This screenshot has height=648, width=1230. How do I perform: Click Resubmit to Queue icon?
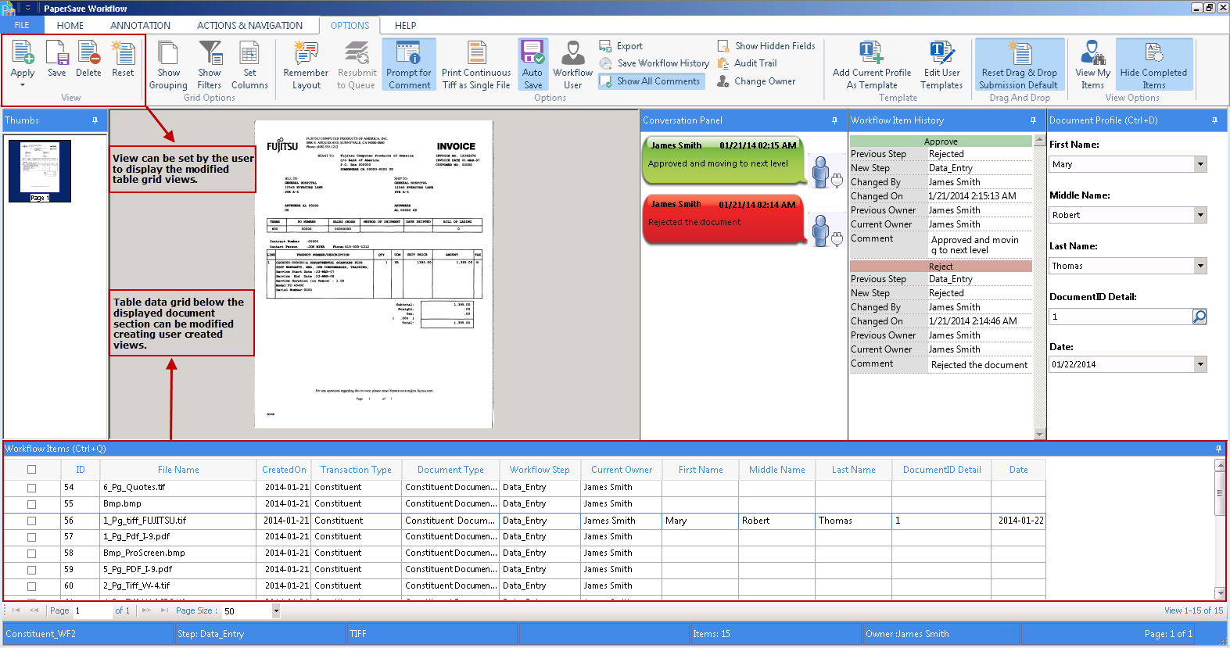[x=356, y=65]
